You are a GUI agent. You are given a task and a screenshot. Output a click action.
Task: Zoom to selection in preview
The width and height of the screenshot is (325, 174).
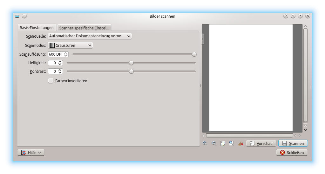(x=223, y=143)
